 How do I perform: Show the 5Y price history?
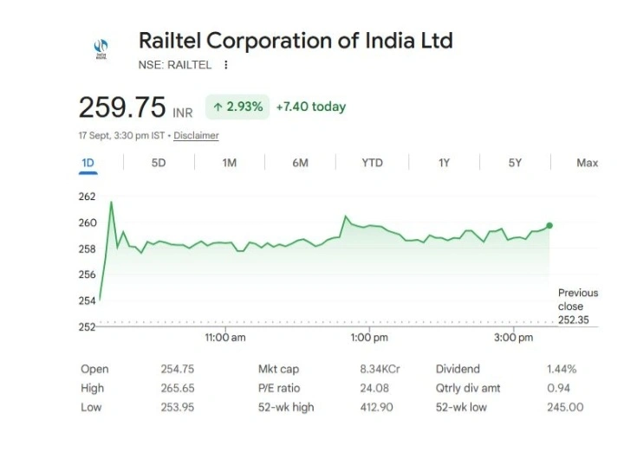[515, 163]
